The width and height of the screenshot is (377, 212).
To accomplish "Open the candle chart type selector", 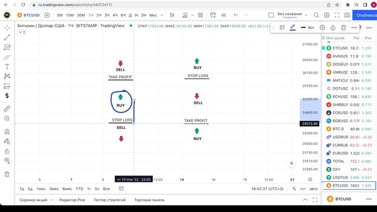I will pos(172,15).
